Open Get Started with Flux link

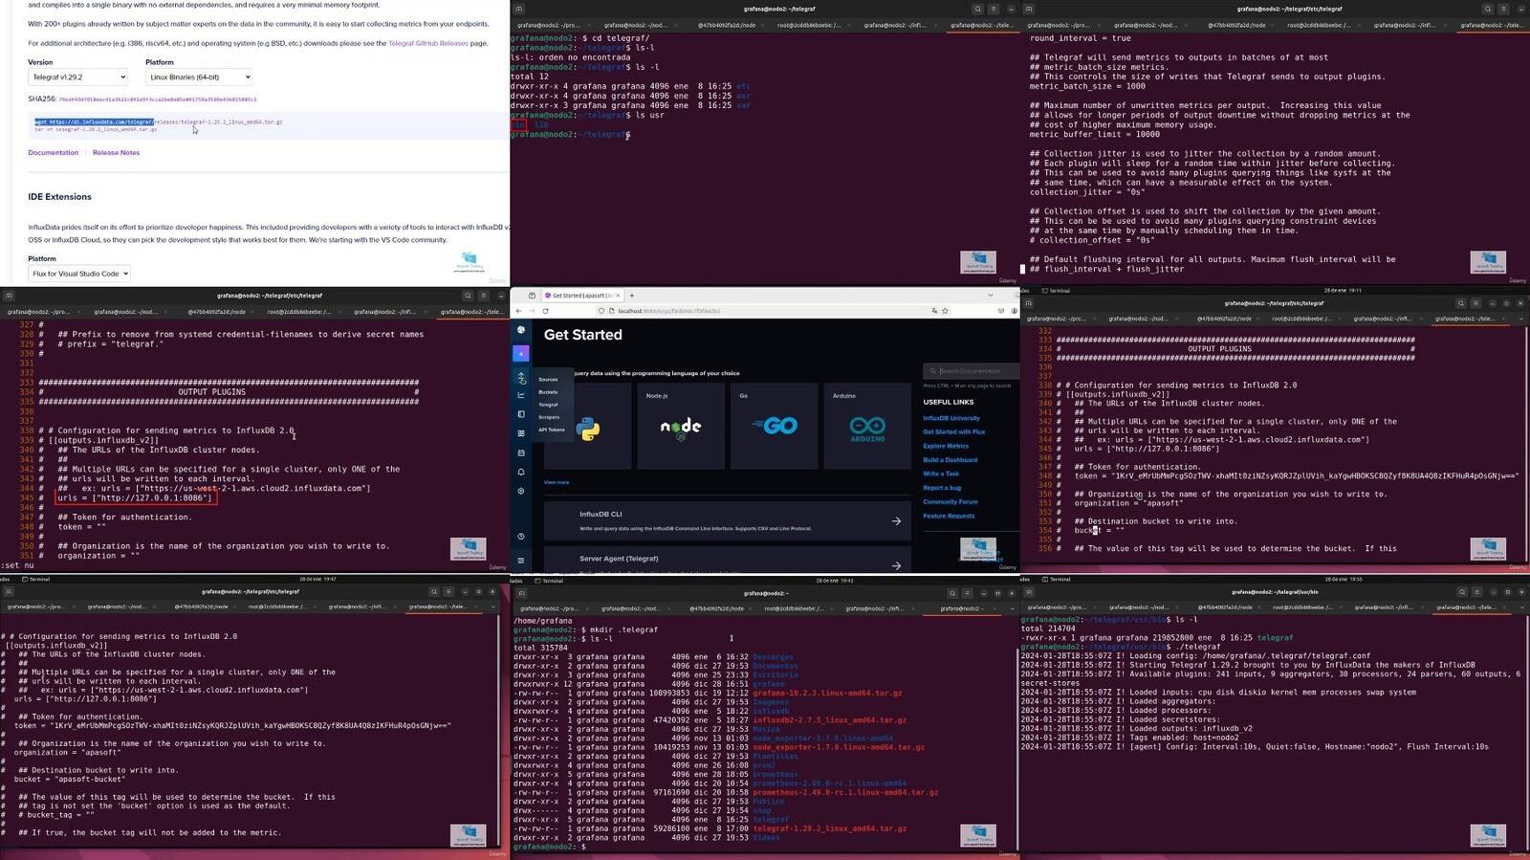(954, 431)
